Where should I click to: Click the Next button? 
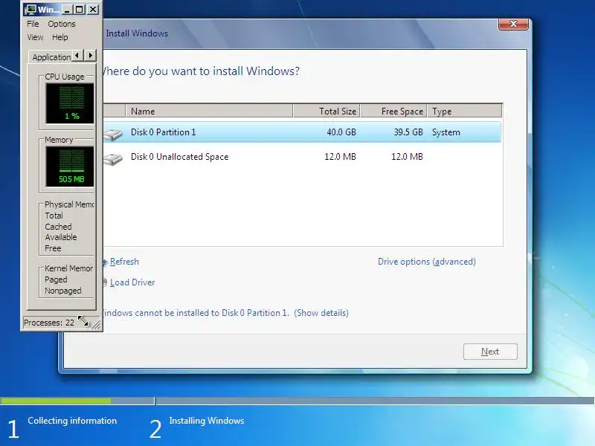point(490,352)
